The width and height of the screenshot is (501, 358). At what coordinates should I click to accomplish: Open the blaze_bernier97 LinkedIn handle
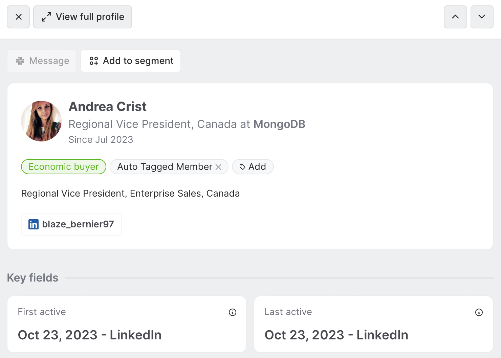[x=78, y=224]
